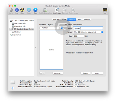Click the Total Capacity value text

pos(85,81)
